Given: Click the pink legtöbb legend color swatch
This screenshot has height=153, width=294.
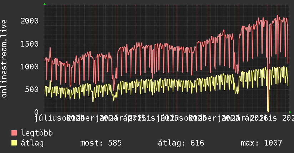Looking at the screenshot, I should click(x=14, y=133).
